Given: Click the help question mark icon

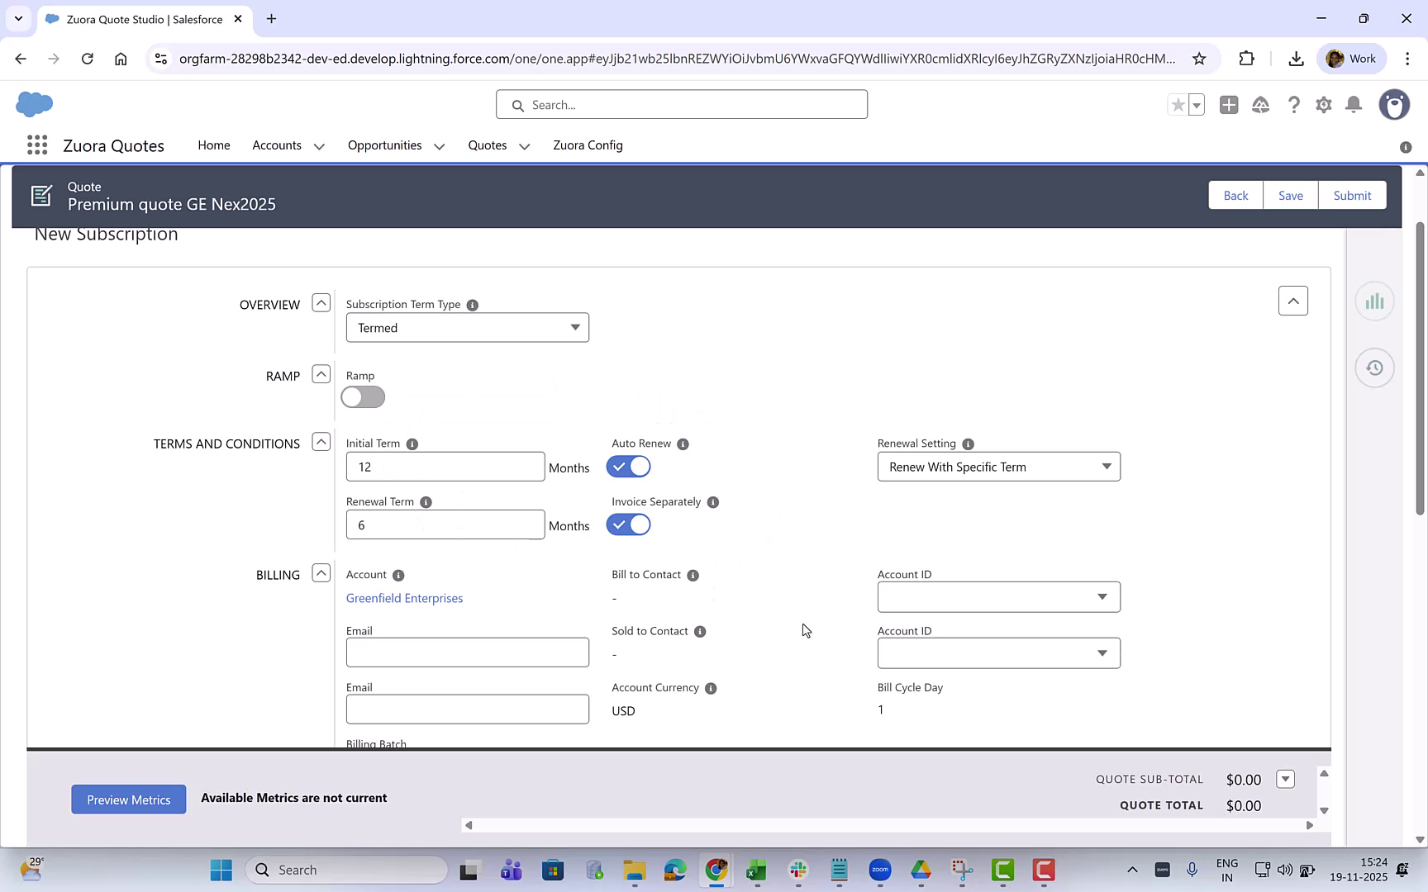Looking at the screenshot, I should click(x=1294, y=105).
